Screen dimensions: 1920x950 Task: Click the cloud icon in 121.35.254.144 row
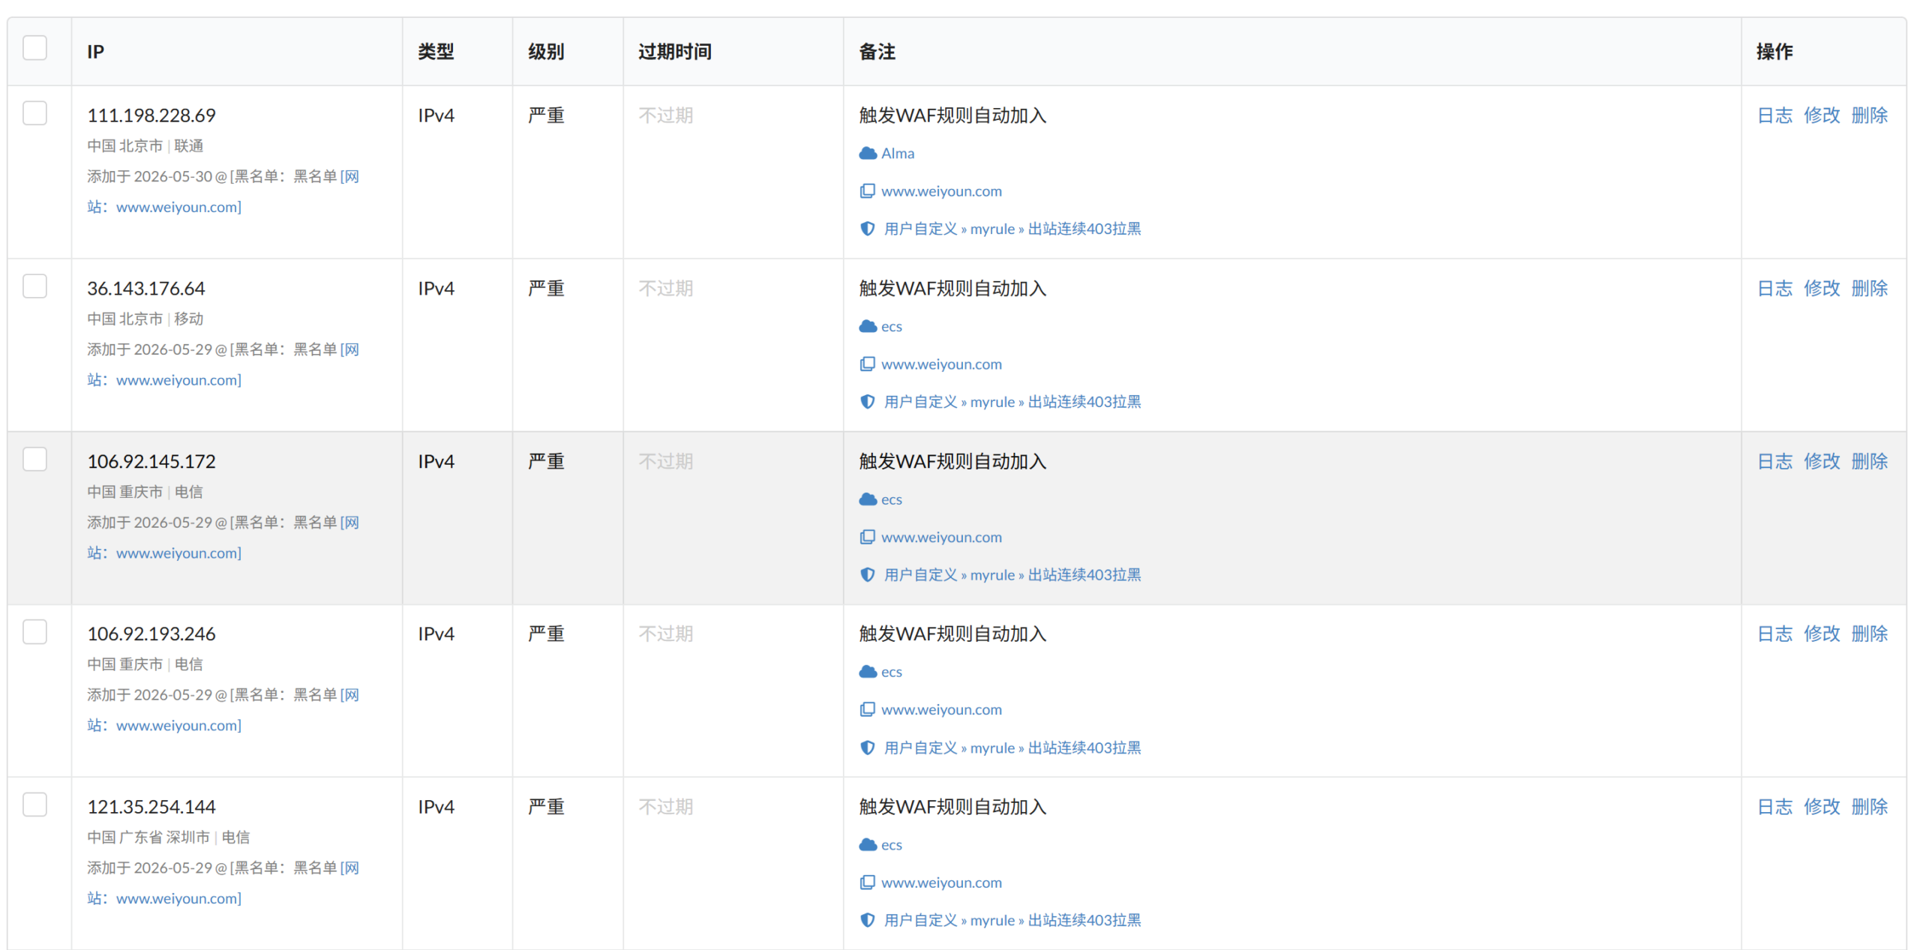coord(868,845)
